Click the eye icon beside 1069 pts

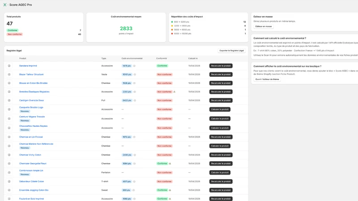(135, 199)
